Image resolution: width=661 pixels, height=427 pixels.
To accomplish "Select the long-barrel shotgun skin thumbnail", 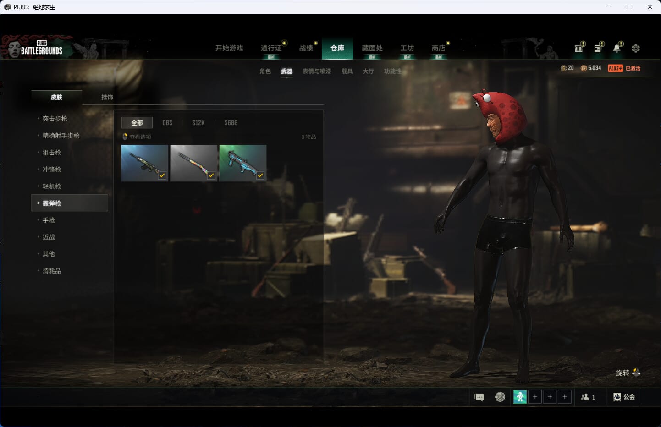I will click(194, 163).
